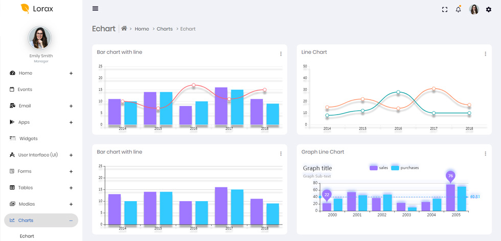Click Charts icon in sidebar
Viewport: 501px width, 241px height.
click(12, 220)
